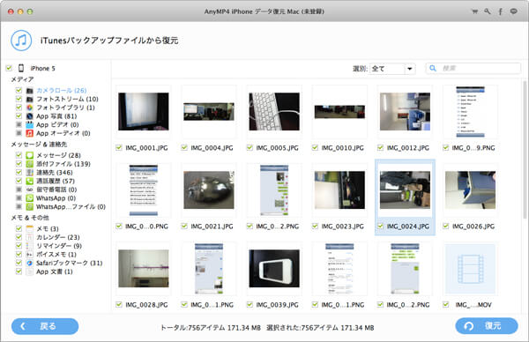This screenshot has height=342, width=529.
Task: Click the IMG_0010.JPG file name
Action: 342,148
